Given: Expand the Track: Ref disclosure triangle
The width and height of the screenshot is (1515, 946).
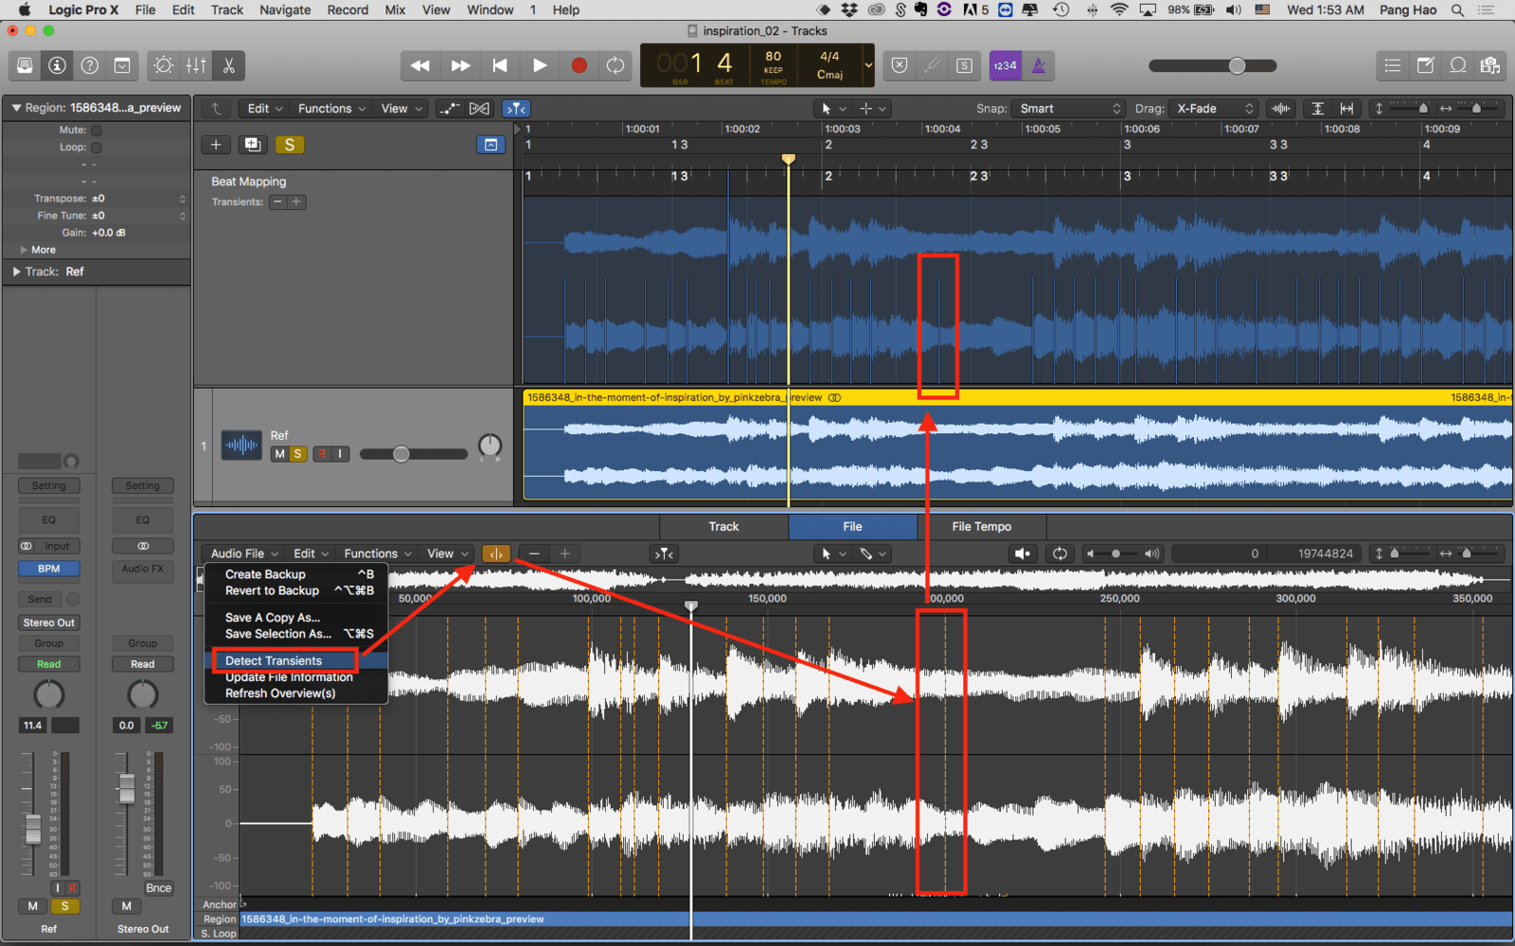Looking at the screenshot, I should coord(16,272).
